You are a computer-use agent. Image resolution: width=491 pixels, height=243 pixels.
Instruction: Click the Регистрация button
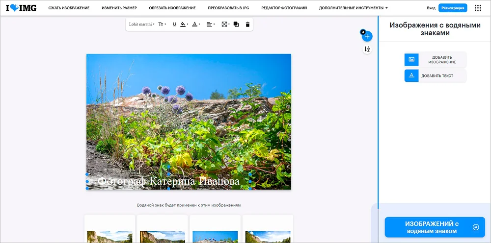pos(453,8)
